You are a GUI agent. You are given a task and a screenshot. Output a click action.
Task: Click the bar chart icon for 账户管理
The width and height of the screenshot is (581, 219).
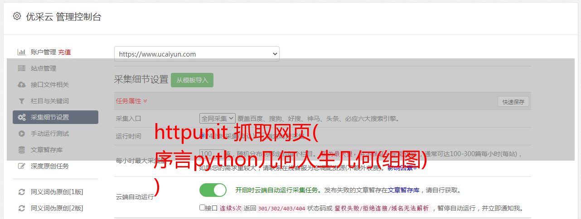[x=21, y=52]
